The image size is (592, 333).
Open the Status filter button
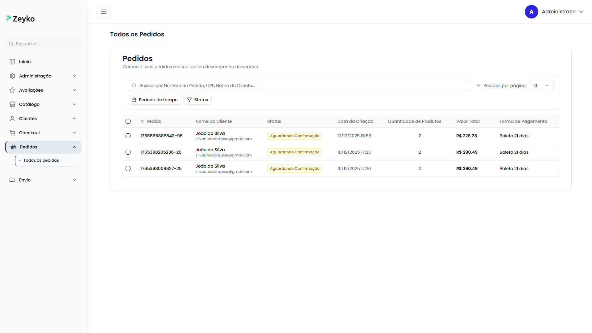coord(197,100)
